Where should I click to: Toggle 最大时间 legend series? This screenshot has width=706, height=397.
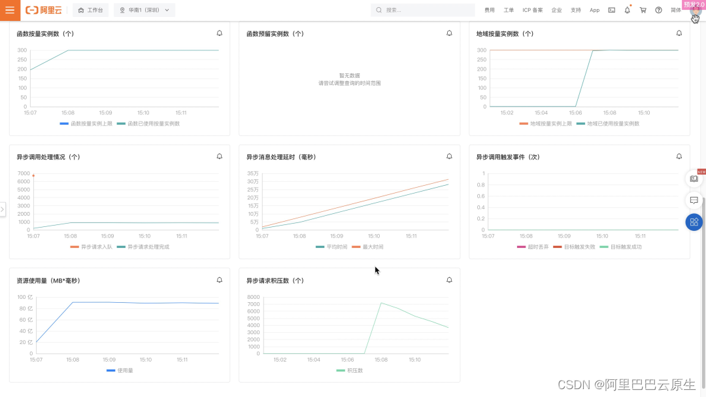point(367,247)
